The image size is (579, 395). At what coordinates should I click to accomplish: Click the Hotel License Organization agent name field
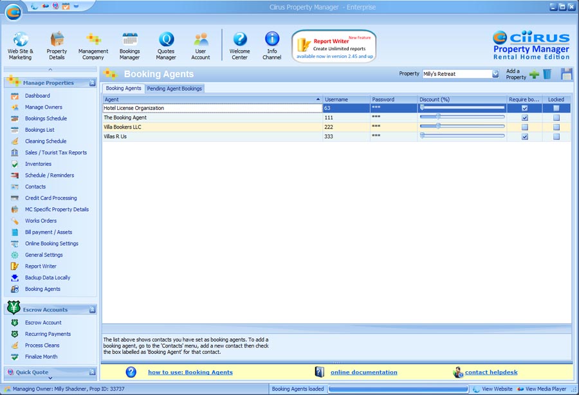(212, 108)
